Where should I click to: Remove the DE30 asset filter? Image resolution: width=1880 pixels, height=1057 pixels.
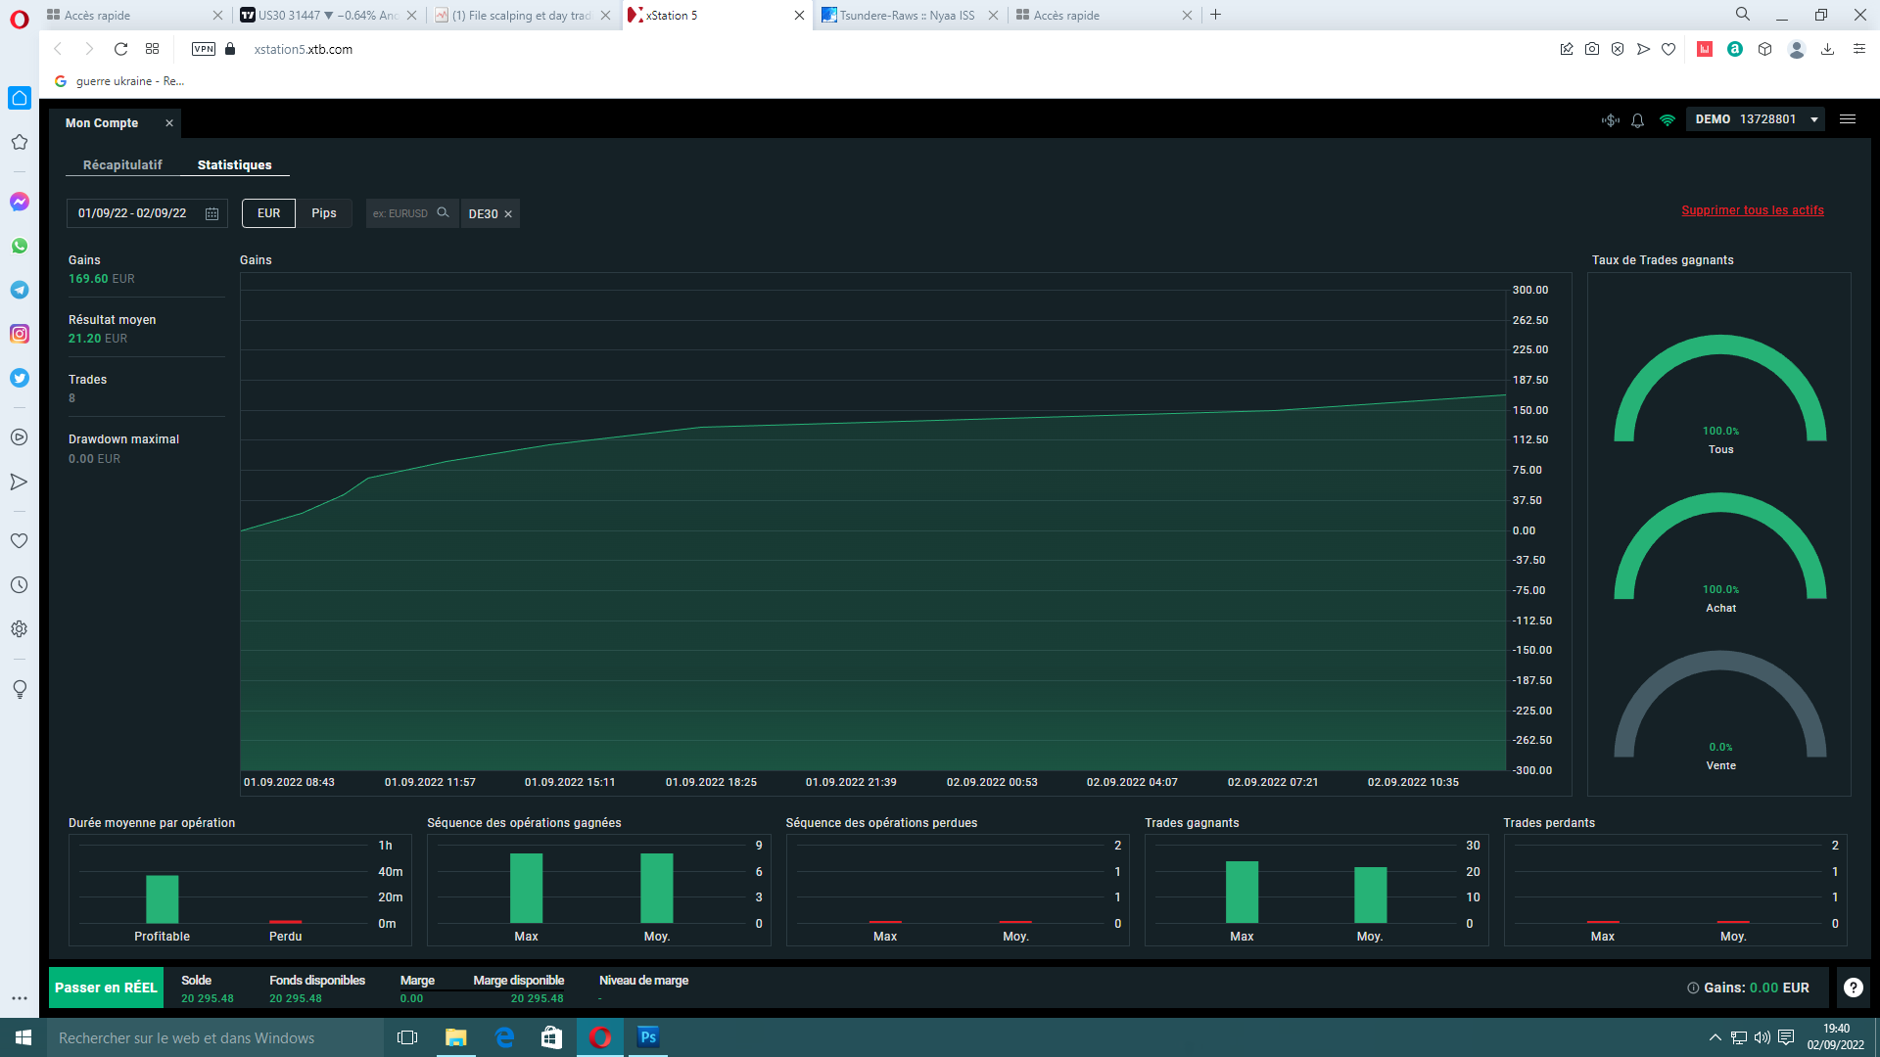pos(508,214)
